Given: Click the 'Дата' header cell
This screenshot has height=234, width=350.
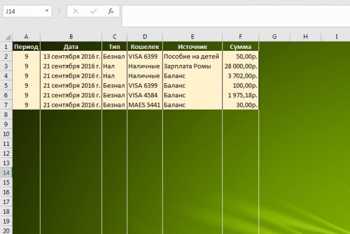Looking at the screenshot, I should [71, 47].
